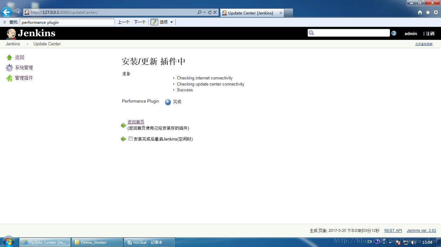Click the Windows Start orb
Image resolution: width=441 pixels, height=247 pixels.
click(9, 242)
